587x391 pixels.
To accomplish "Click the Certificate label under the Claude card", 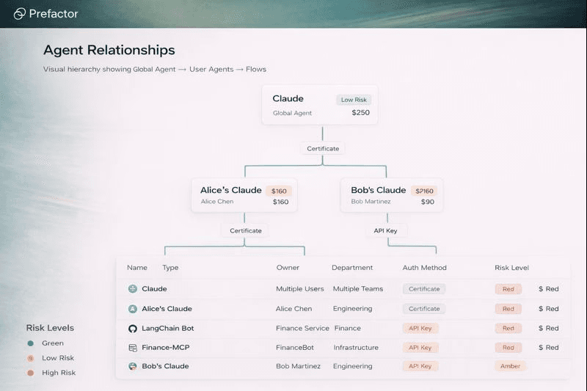I will tap(323, 148).
